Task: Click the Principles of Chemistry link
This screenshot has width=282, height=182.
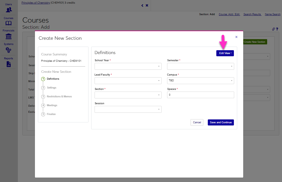Action: (36, 3)
